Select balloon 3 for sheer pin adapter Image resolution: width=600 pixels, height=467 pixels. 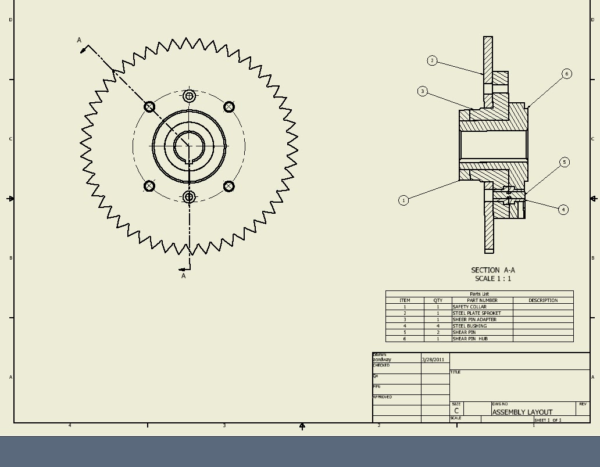coord(422,91)
